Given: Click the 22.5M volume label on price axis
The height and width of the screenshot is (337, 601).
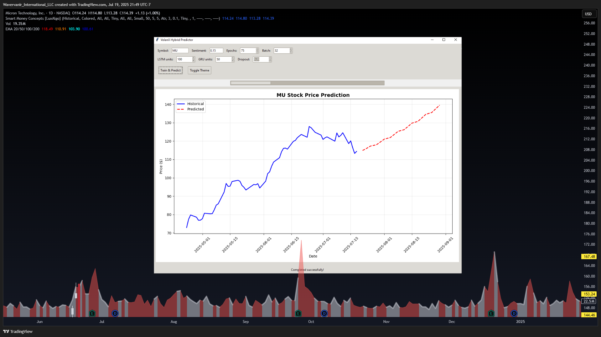Looking at the screenshot, I should [x=589, y=301].
